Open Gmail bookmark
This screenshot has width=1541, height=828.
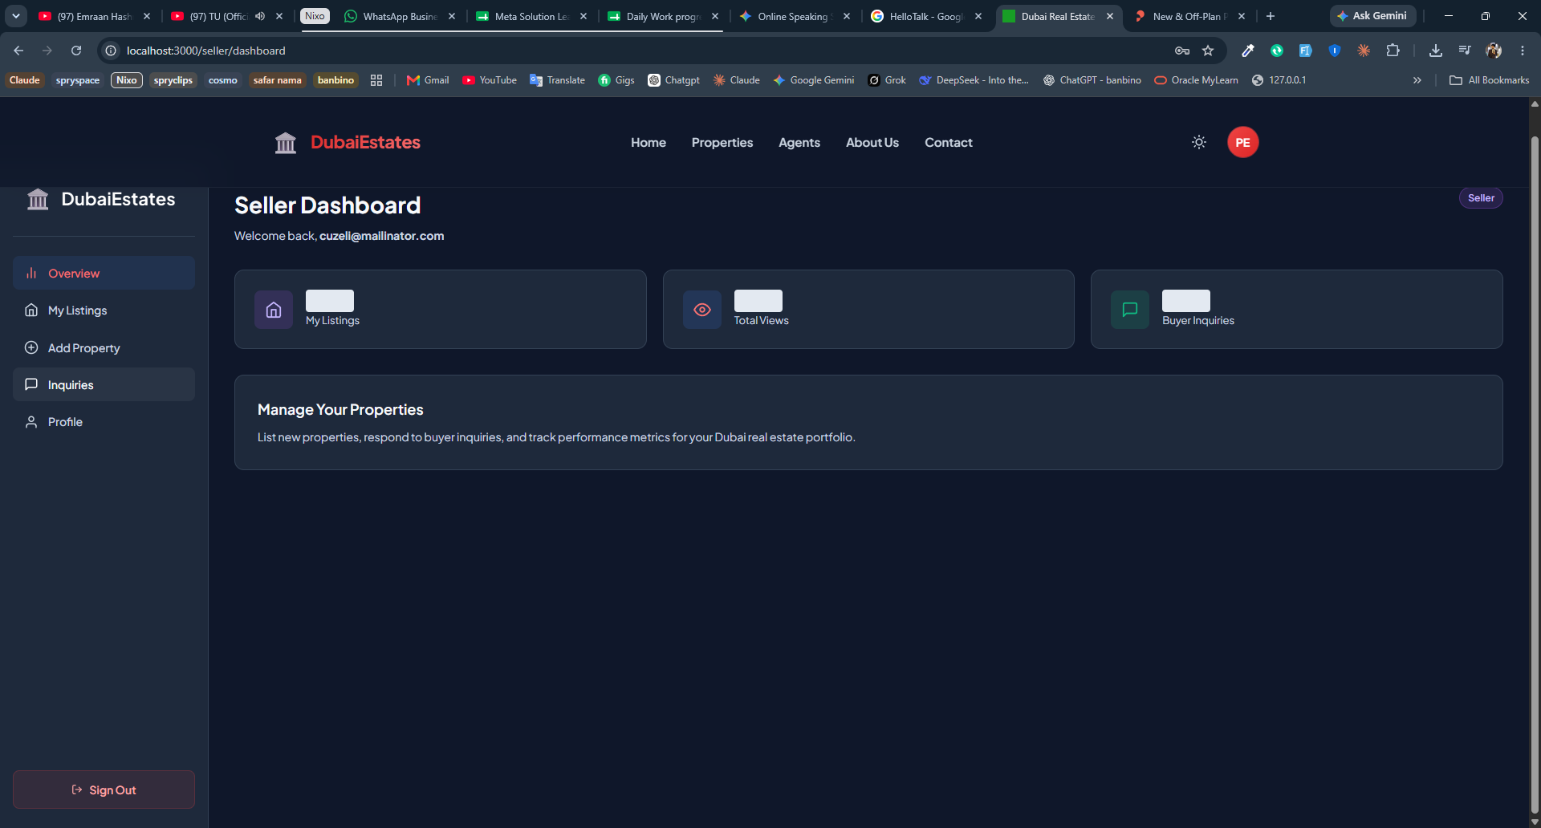[428, 80]
